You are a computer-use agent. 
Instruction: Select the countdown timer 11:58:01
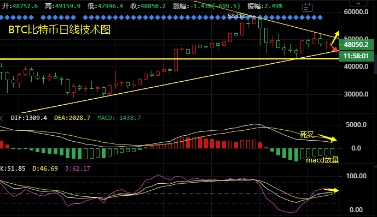(x=356, y=56)
